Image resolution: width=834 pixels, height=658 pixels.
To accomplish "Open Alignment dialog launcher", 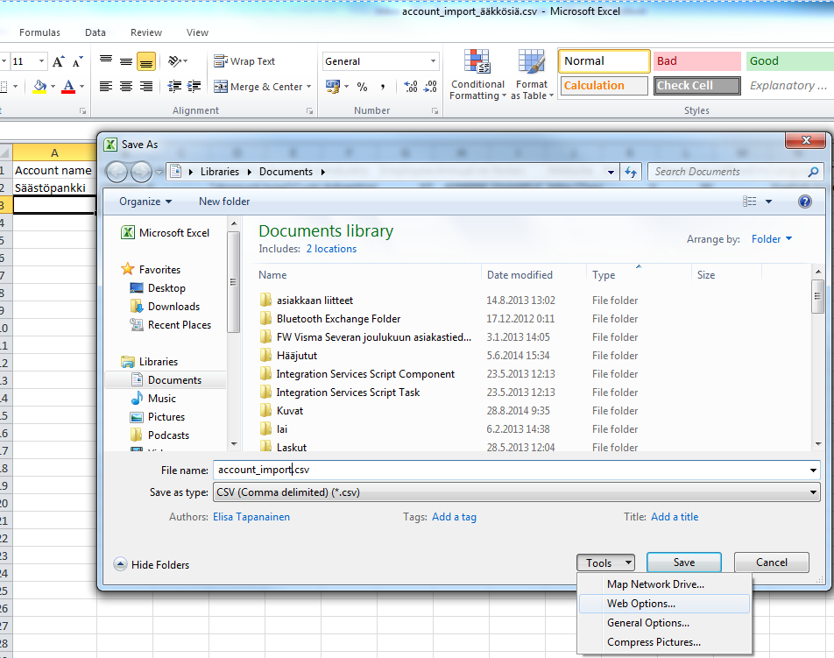I will click(x=309, y=111).
